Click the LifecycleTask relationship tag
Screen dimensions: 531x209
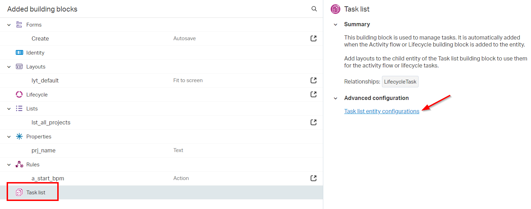(400, 82)
